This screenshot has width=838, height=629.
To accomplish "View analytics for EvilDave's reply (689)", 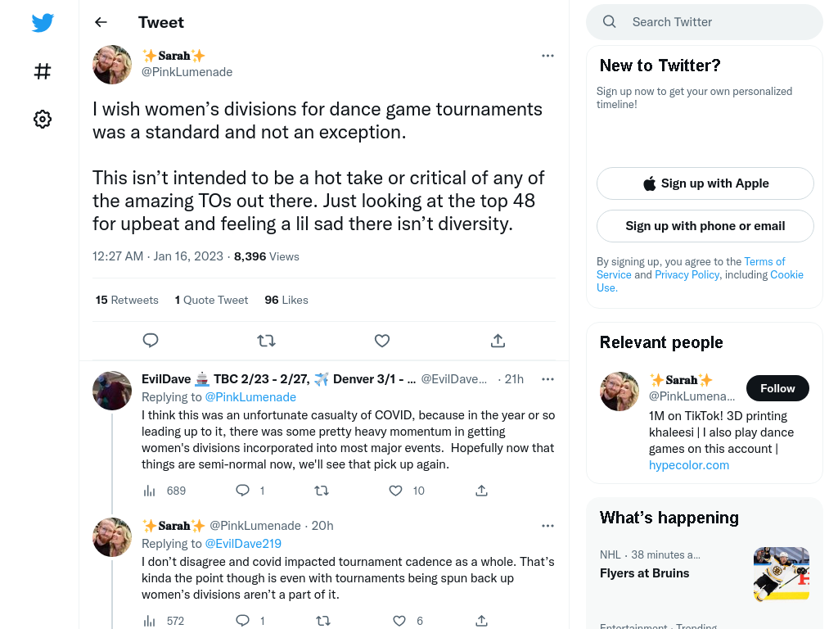I will click(149, 491).
